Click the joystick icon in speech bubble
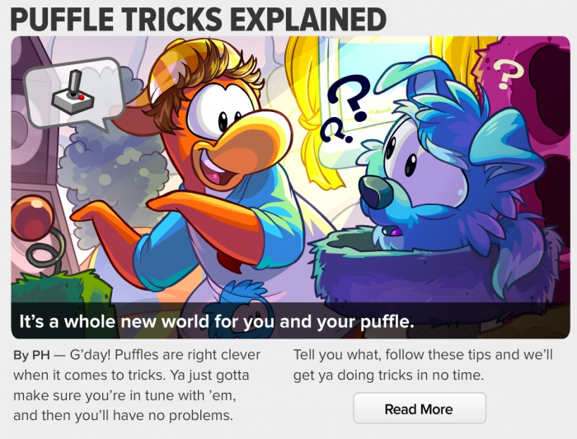This screenshot has width=577, height=439. [73, 92]
